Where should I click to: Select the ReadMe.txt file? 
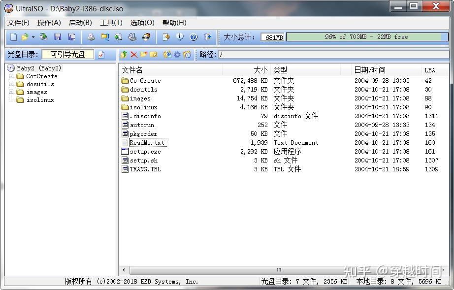147,142
